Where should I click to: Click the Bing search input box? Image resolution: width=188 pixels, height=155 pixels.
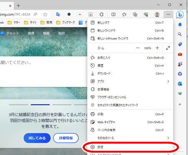[43, 72]
